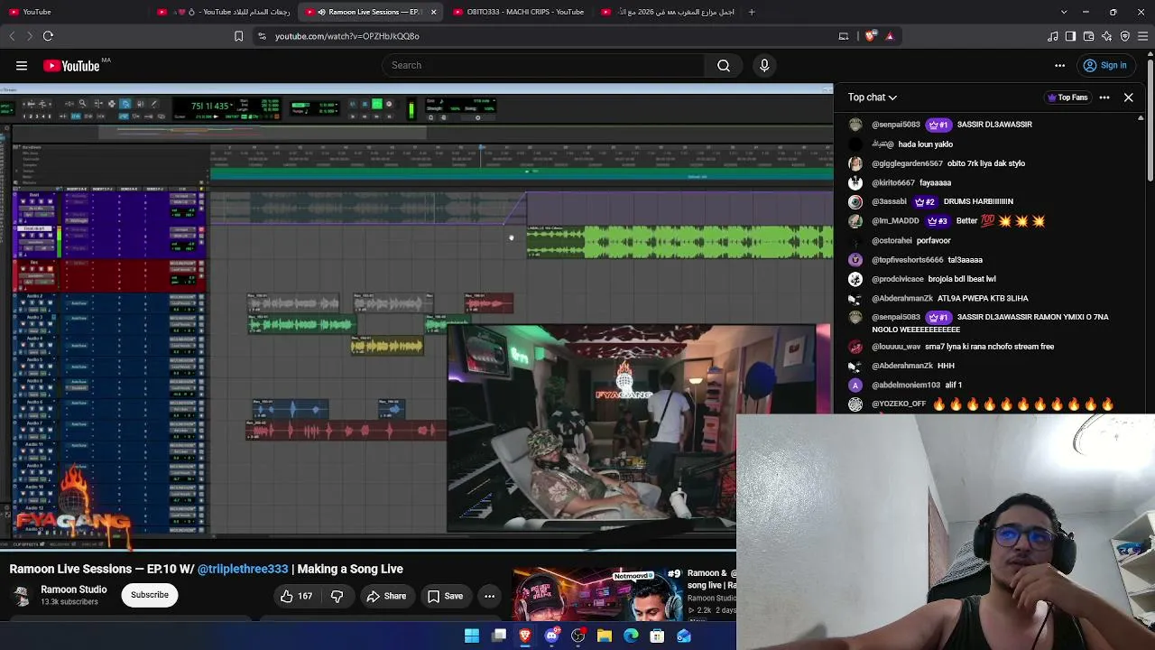Viewport: 1155px width, 650px height.
Task: Mute the tab via its speaker icon
Action: [x=321, y=12]
